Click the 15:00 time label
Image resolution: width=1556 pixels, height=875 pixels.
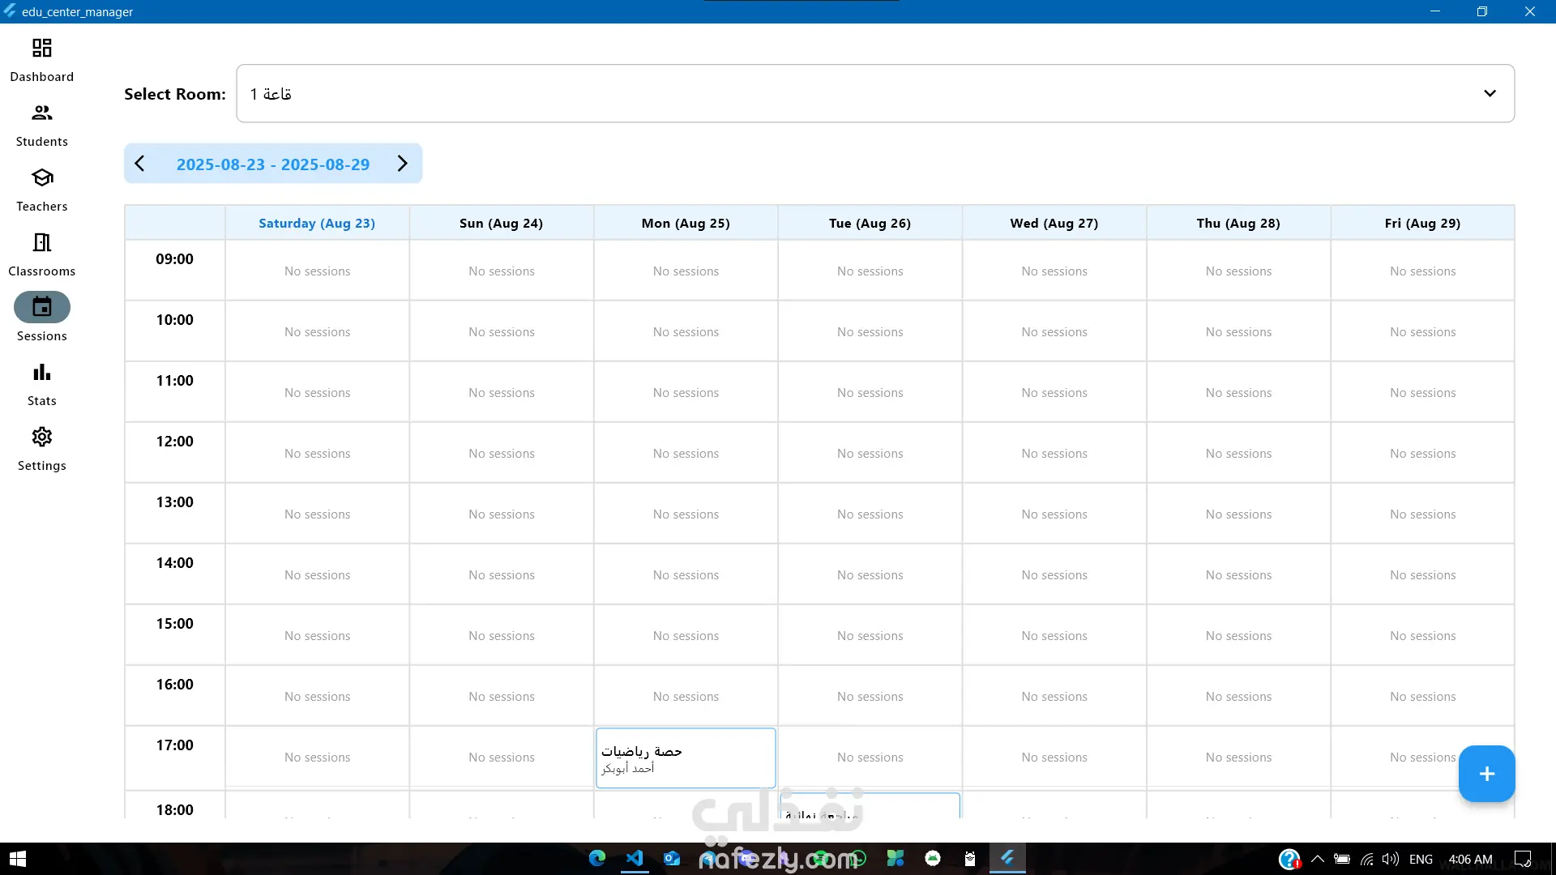tap(174, 624)
